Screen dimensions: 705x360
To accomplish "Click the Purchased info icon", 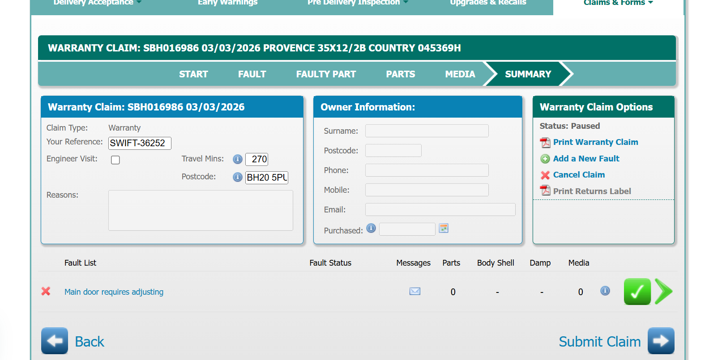I will click(371, 229).
